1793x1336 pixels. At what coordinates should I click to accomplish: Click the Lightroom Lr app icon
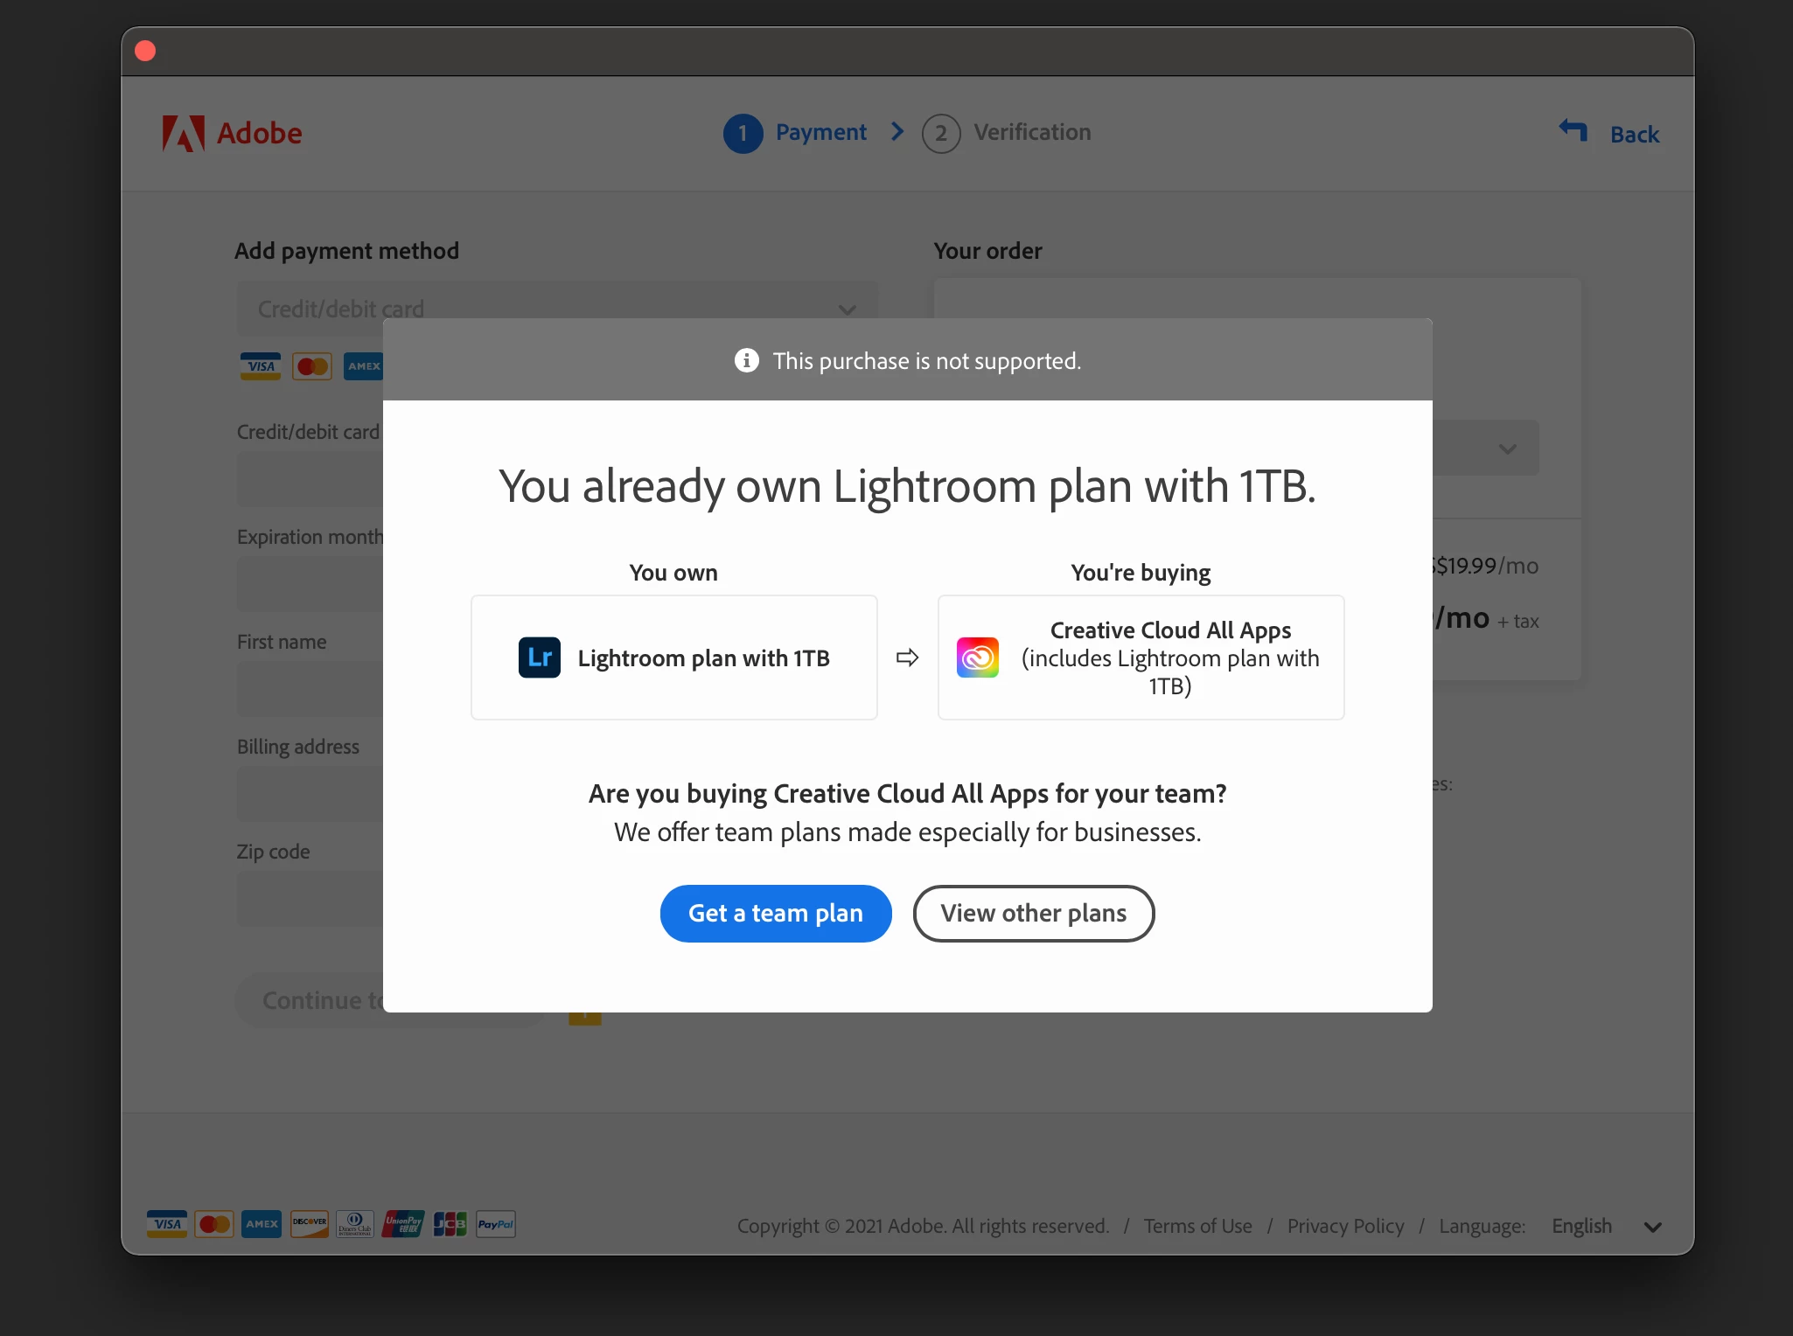(539, 658)
